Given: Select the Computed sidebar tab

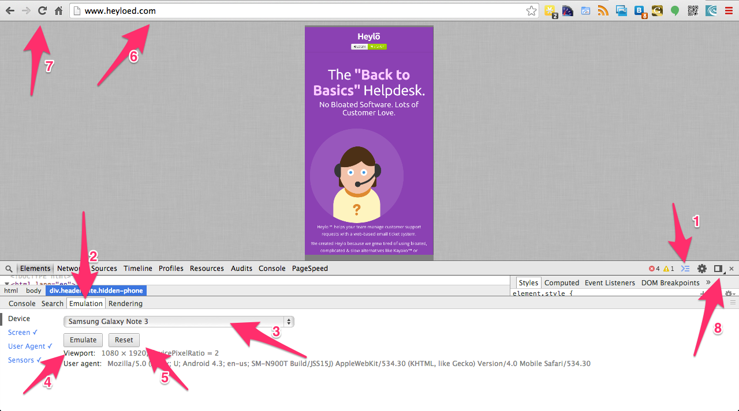Looking at the screenshot, I should 562,283.
